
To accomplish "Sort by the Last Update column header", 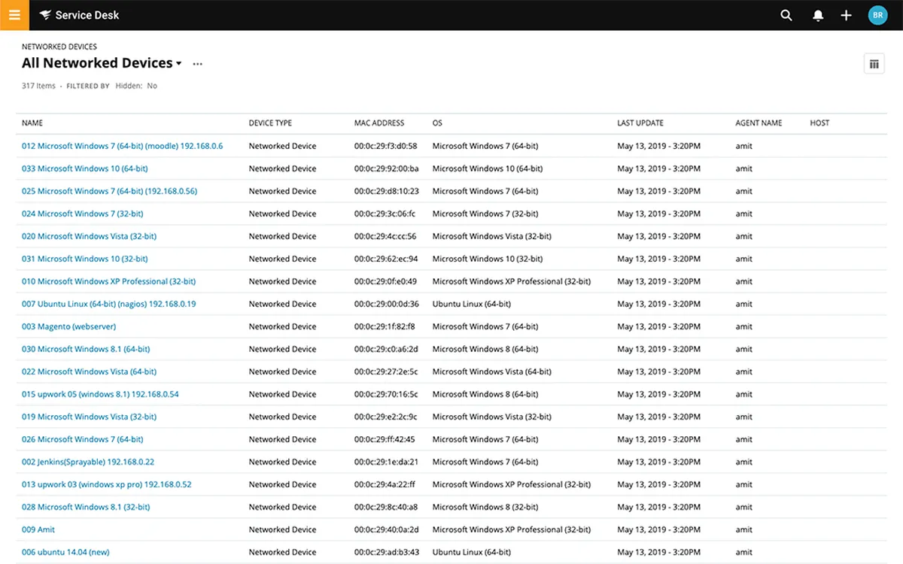I will click(640, 123).
